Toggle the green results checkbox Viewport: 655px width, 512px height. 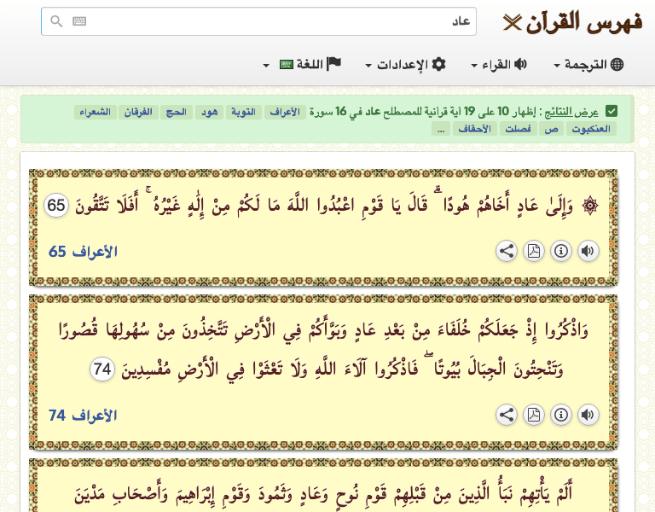(x=611, y=112)
